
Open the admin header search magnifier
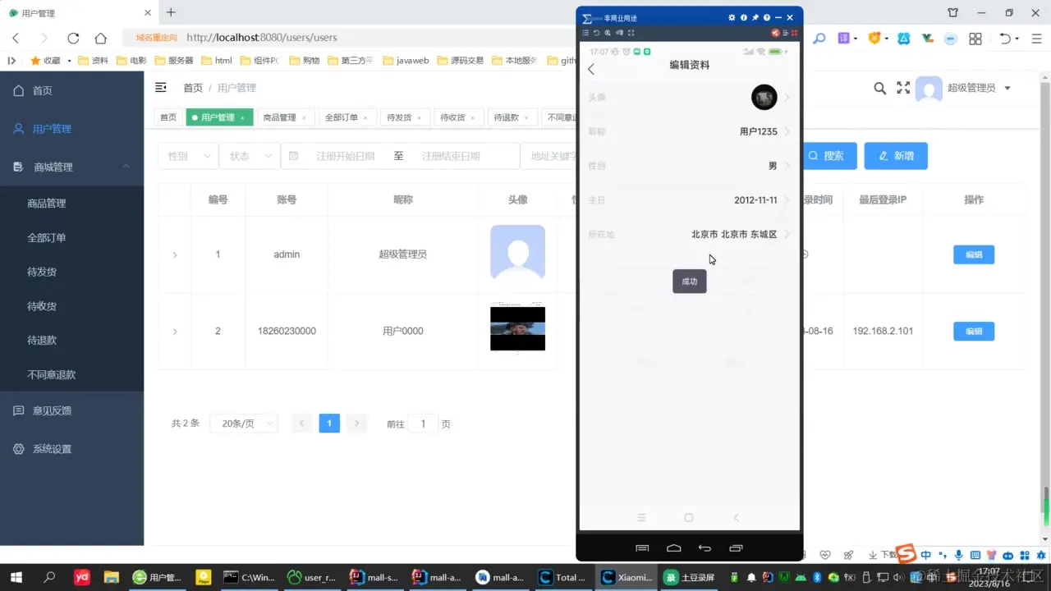pyautogui.click(x=879, y=88)
